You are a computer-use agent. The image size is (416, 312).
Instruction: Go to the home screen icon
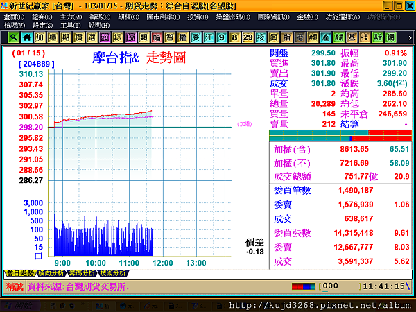[26, 37]
